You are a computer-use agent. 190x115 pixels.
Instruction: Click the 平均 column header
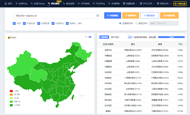(x=180, y=44)
